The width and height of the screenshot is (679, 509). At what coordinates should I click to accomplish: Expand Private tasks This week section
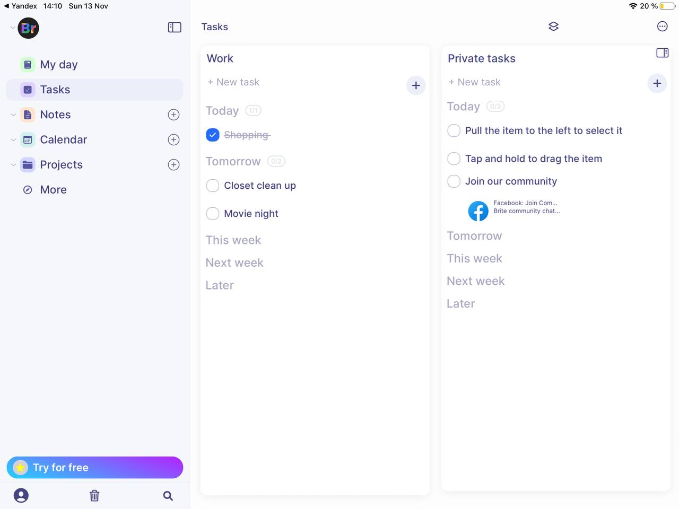pos(474,259)
